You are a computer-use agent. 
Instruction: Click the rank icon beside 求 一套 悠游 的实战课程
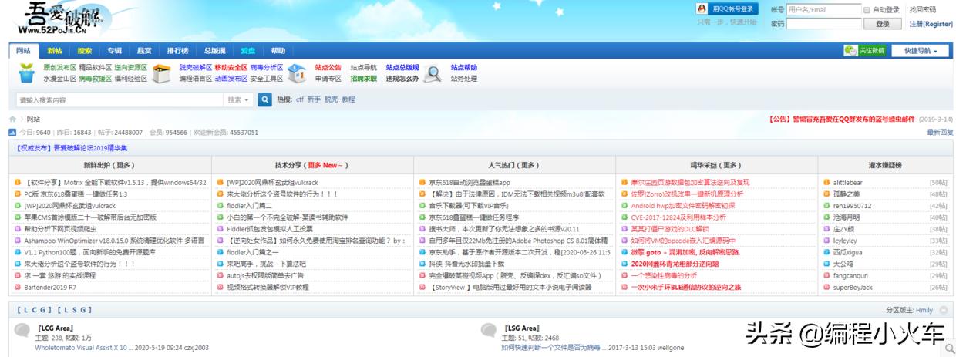[x=18, y=275]
